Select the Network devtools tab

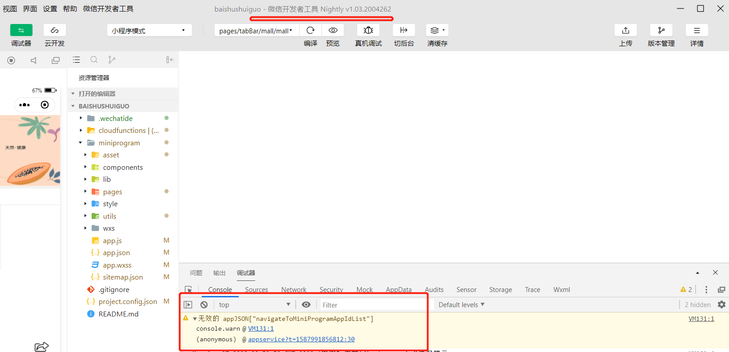tap(294, 290)
